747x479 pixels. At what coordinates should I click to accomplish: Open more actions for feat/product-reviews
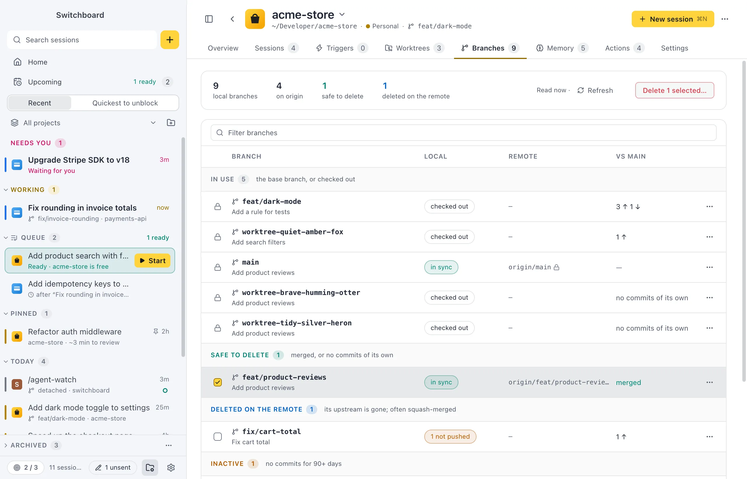pyautogui.click(x=709, y=382)
